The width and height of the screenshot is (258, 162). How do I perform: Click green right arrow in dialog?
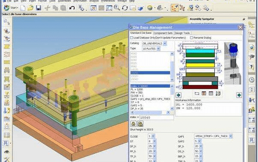click(x=239, y=95)
